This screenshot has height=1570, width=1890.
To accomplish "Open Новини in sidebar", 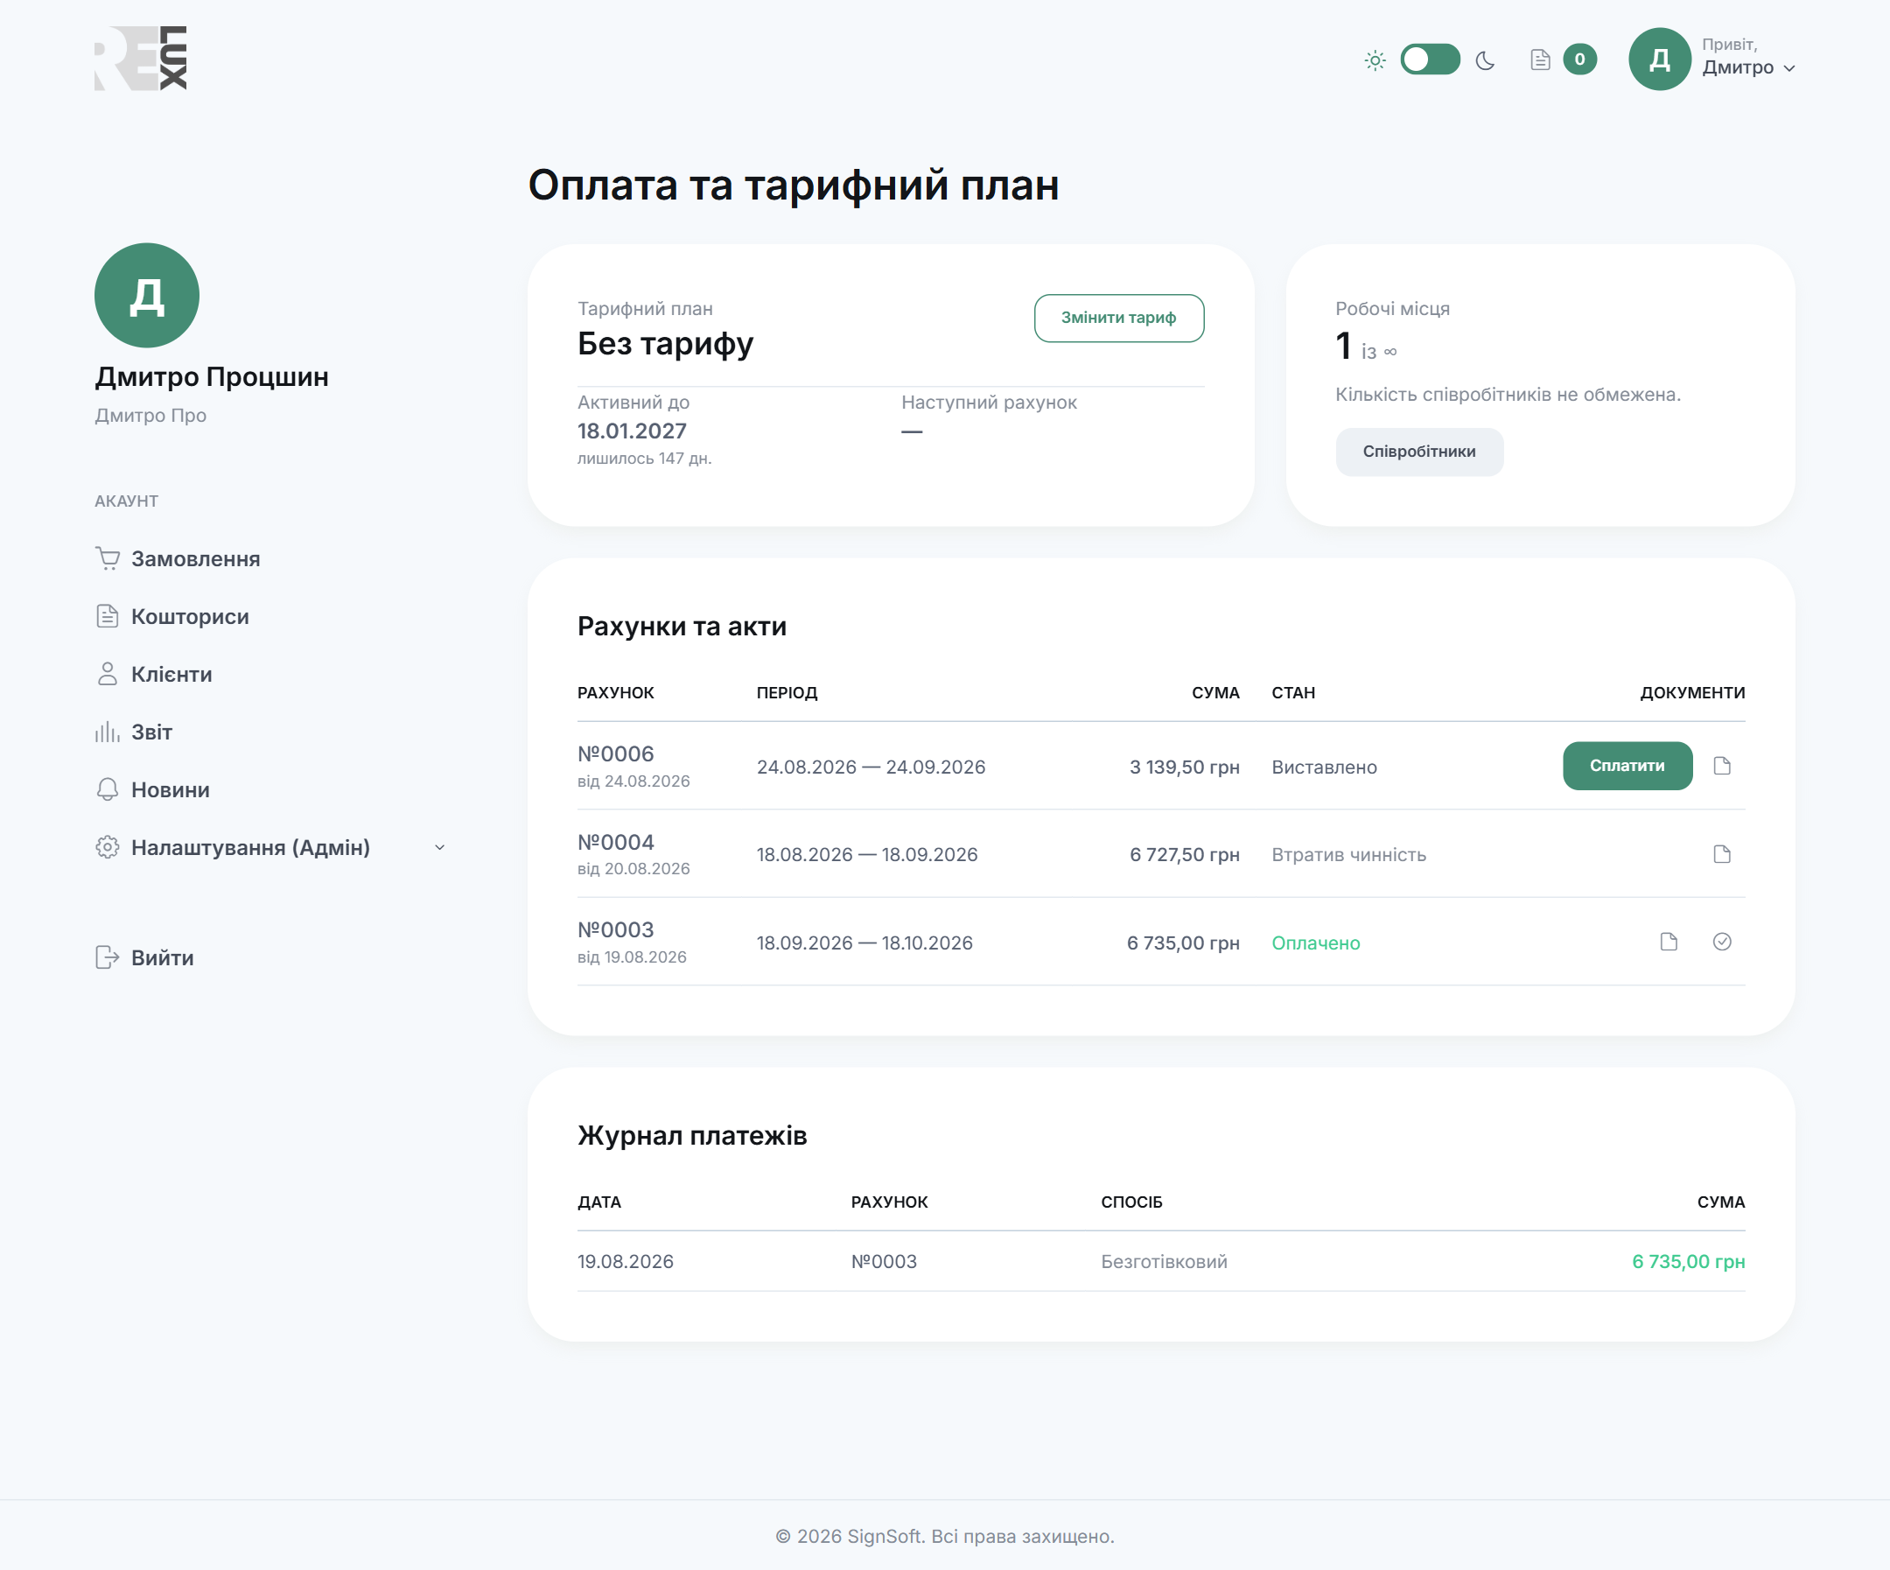I will pos(152,789).
